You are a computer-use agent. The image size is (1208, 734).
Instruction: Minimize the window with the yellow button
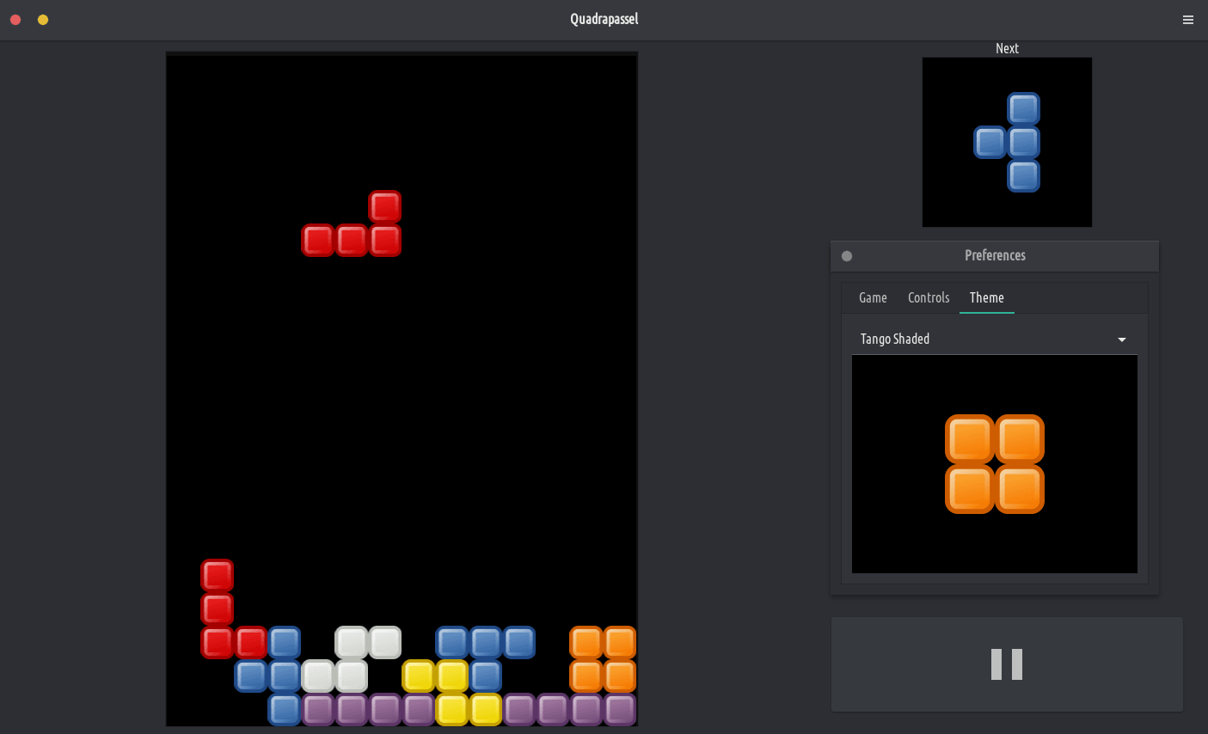43,20
